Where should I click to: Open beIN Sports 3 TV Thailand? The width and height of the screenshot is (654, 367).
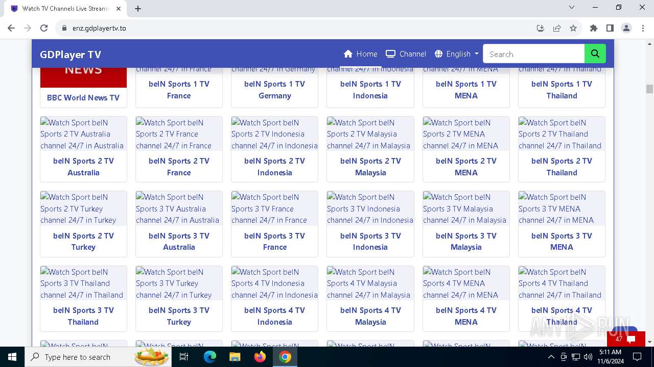pyautogui.click(x=83, y=316)
